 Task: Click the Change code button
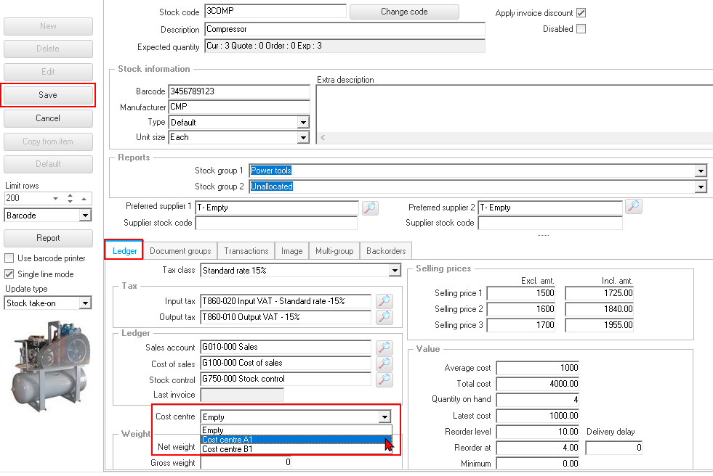pos(404,12)
